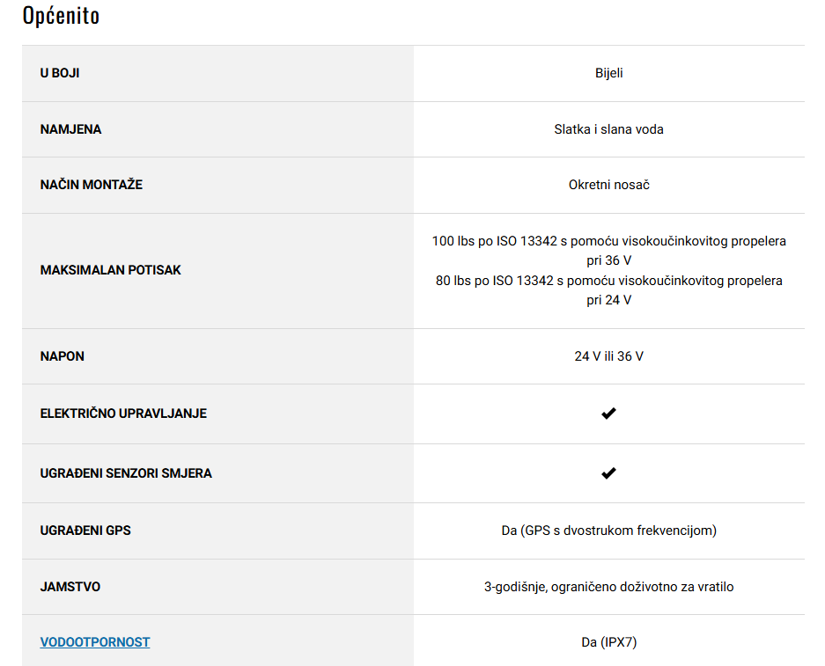Screen dimensions: 825x666
Task: Click the Bijeli color value
Action: 608,73
